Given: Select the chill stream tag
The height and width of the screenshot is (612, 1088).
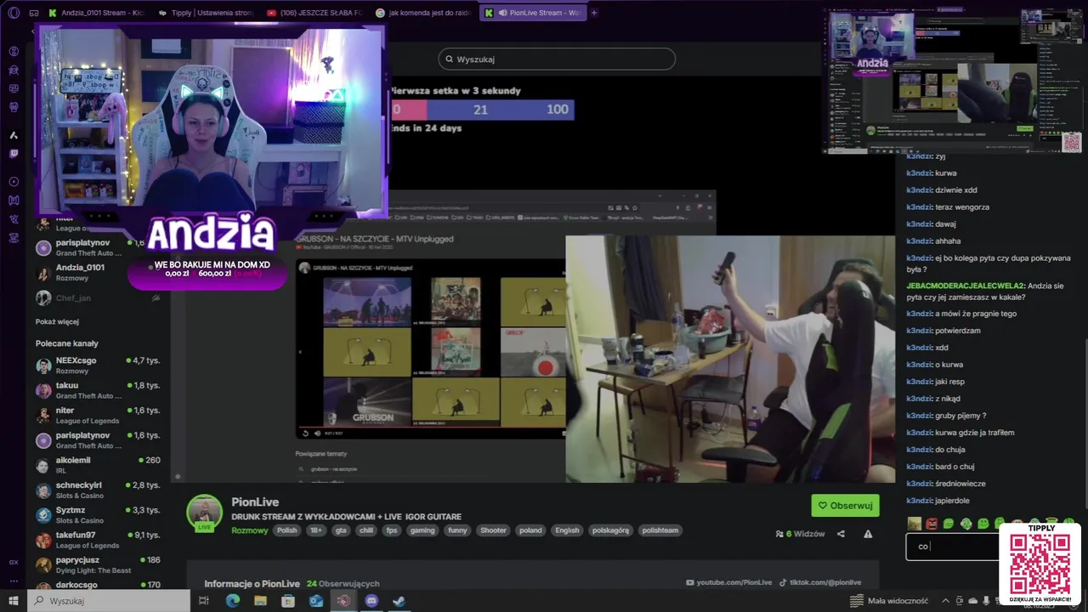Looking at the screenshot, I should (366, 530).
